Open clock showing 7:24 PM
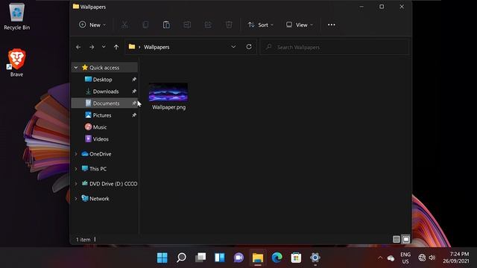 point(455,258)
